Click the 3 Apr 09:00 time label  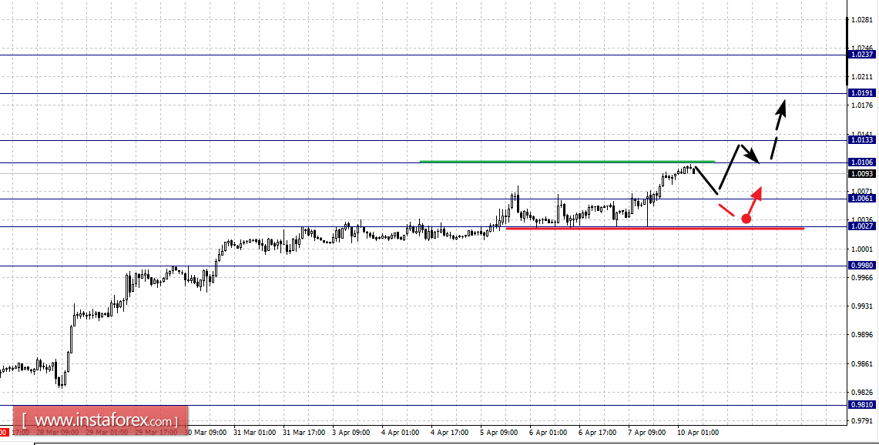tap(351, 433)
